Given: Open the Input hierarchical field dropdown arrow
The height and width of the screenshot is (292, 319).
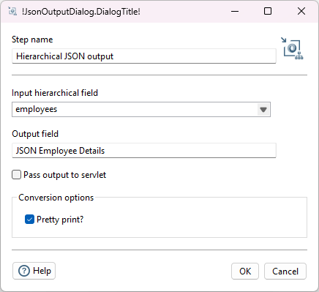Looking at the screenshot, I should (263, 110).
